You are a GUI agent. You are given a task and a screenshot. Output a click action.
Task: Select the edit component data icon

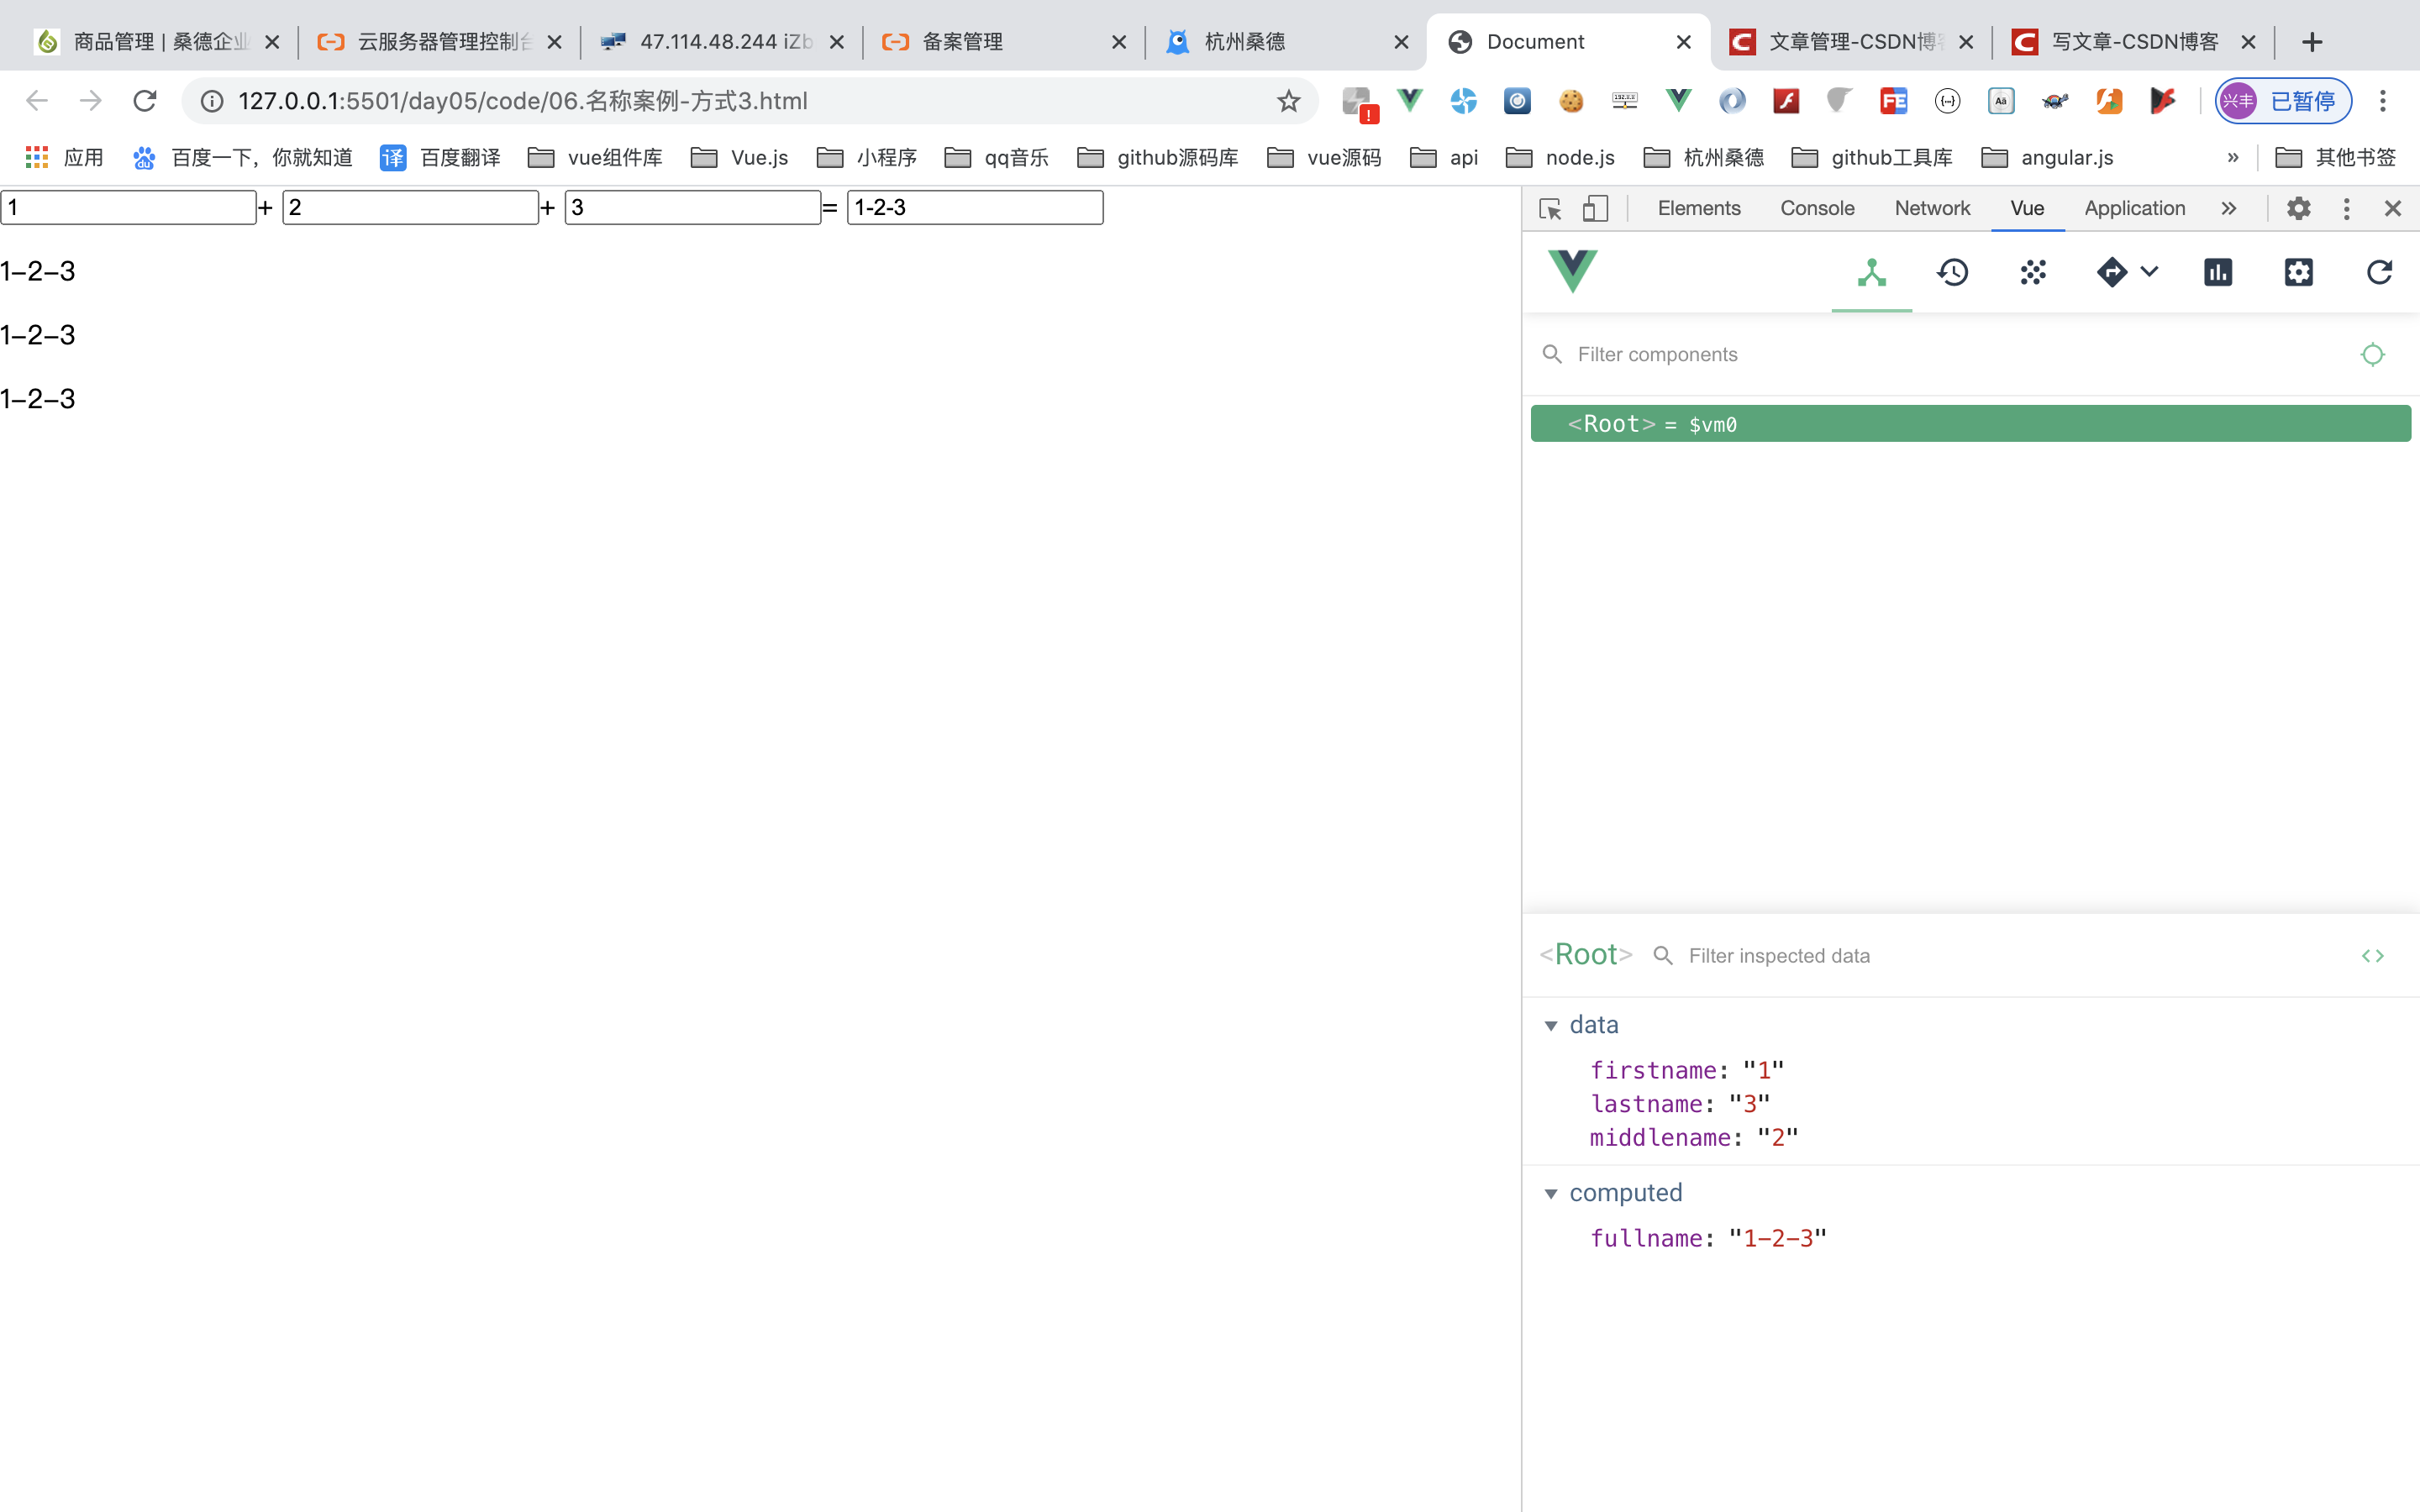click(x=2373, y=954)
